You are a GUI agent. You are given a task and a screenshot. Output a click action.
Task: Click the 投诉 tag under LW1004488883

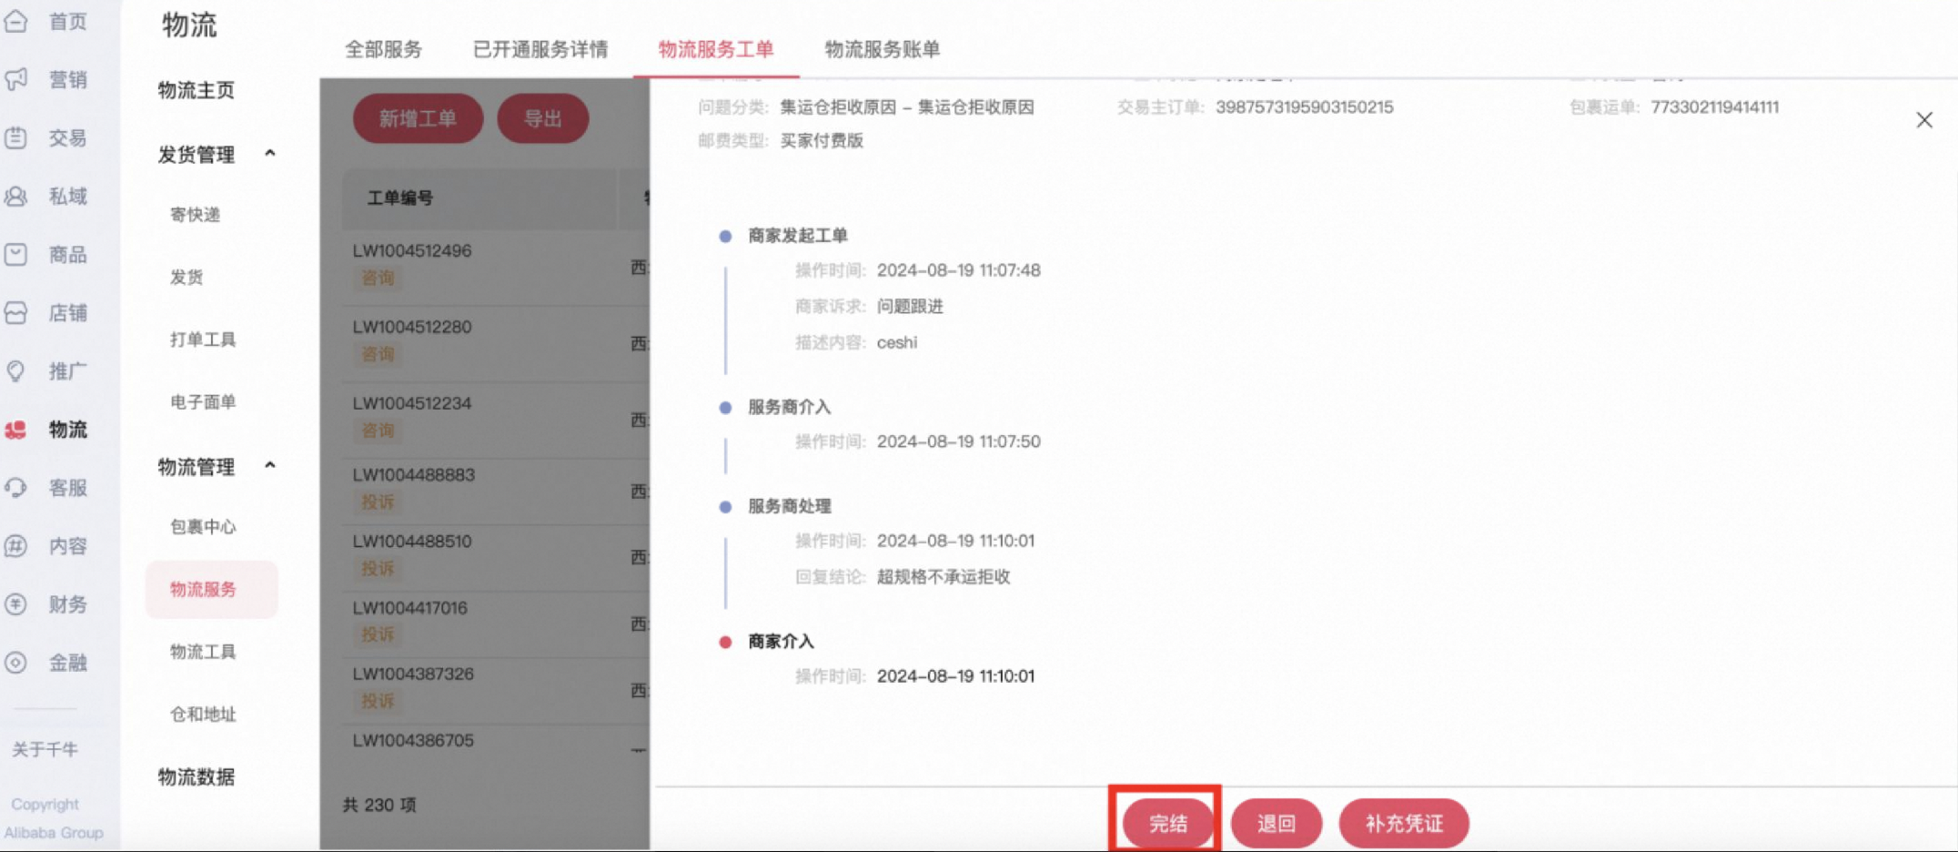coord(378,502)
